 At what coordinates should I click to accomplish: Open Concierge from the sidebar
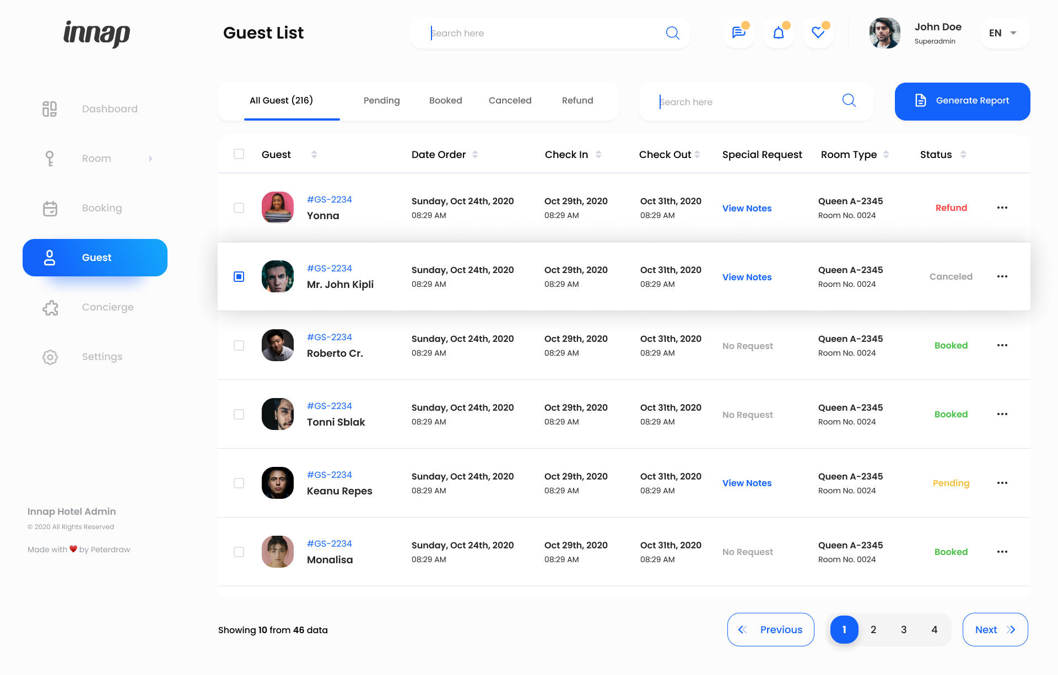coord(107,307)
